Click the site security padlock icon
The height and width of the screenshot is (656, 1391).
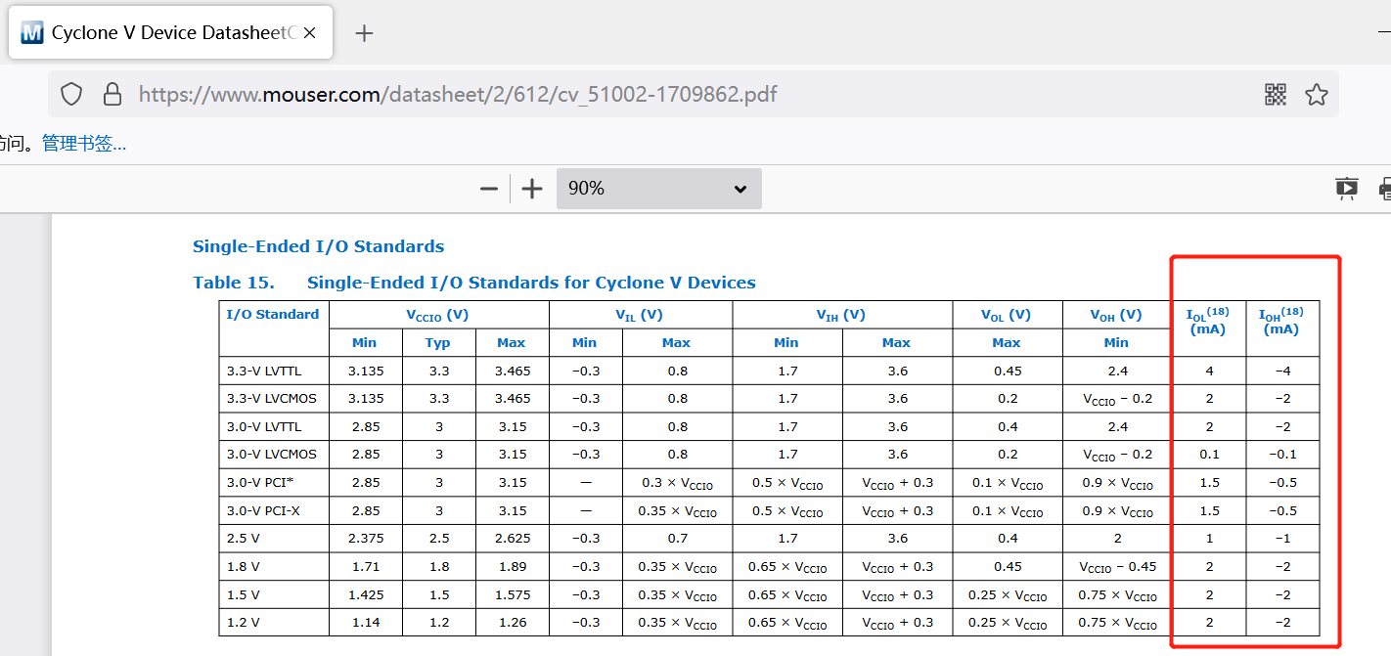[x=112, y=94]
